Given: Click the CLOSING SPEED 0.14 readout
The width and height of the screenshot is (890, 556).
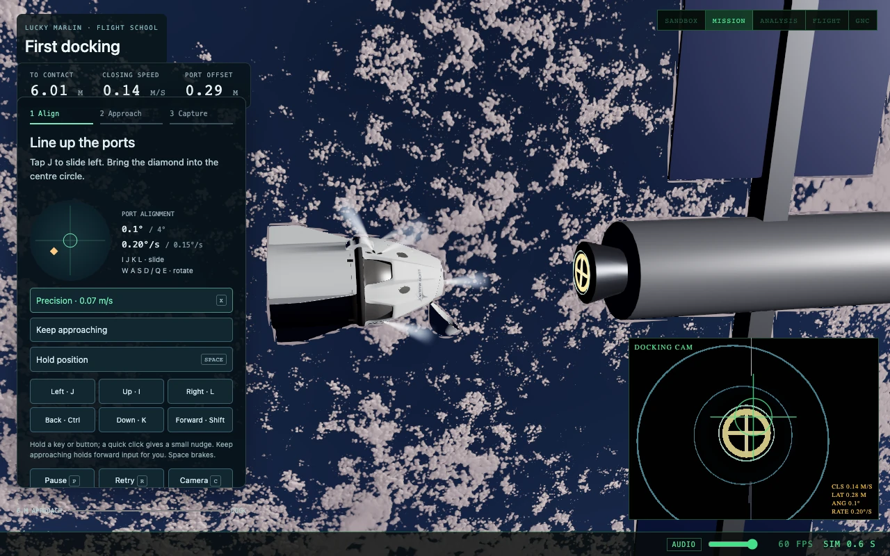Looking at the screenshot, I should (x=134, y=84).
